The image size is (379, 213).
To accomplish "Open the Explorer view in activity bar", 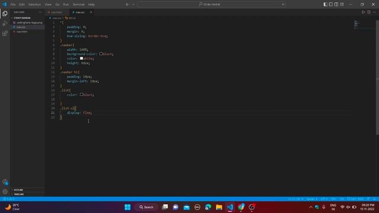I will point(5,14).
